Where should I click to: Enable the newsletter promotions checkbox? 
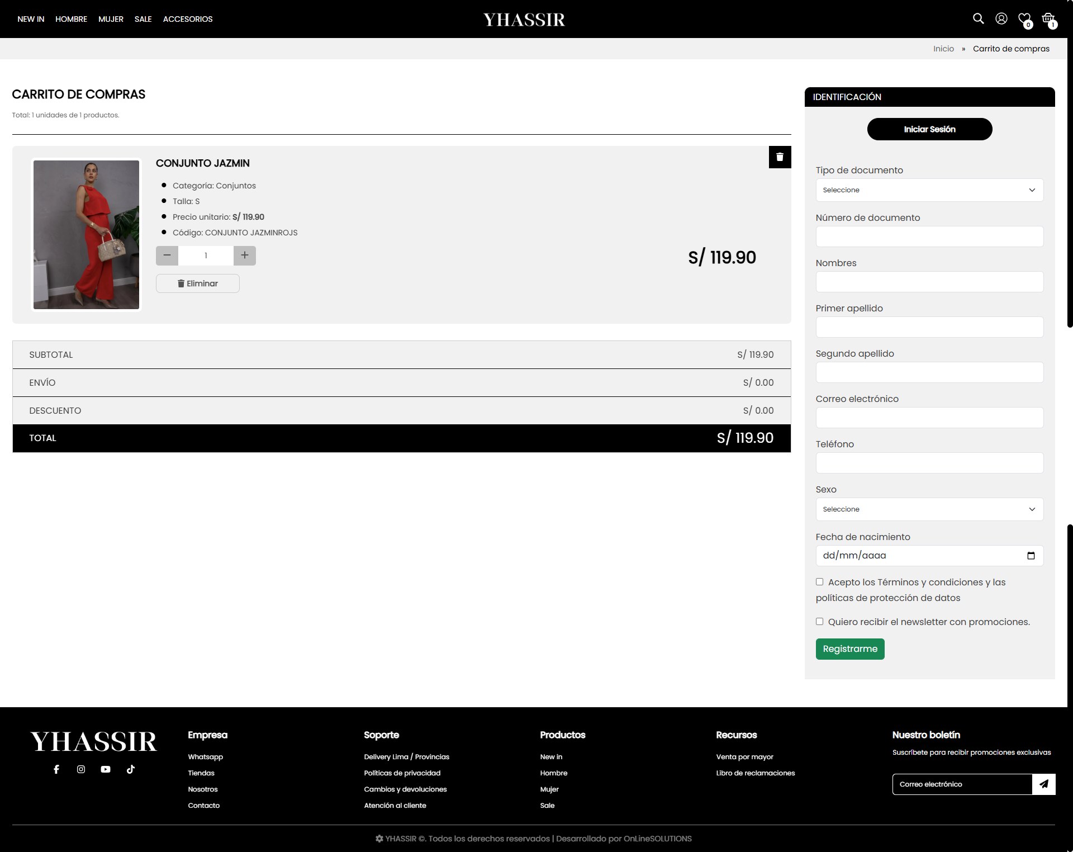point(819,622)
